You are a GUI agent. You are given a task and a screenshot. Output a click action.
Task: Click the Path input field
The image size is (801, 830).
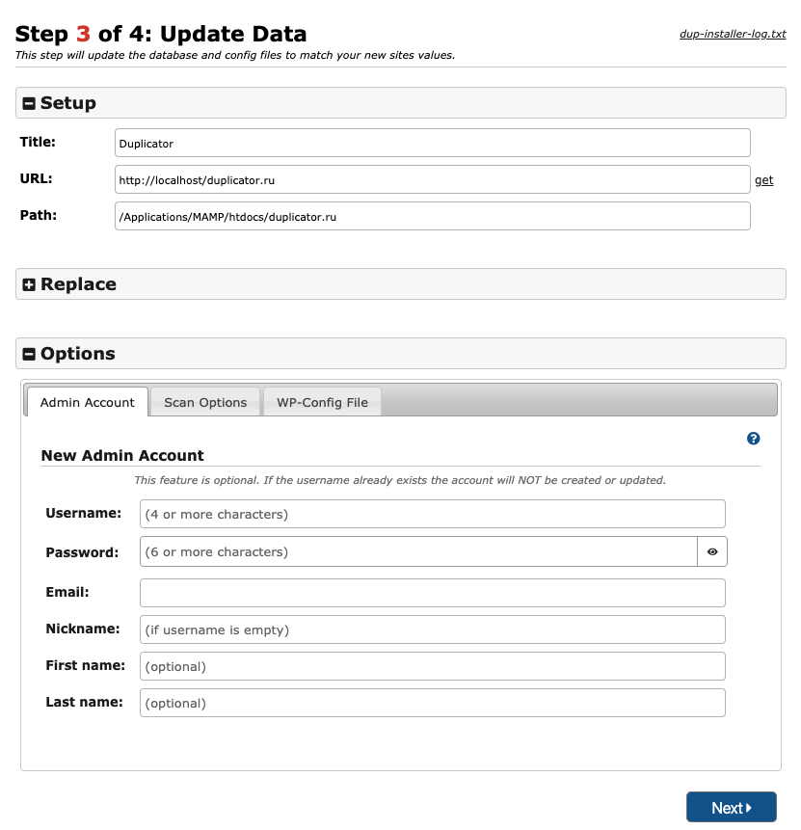pyautogui.click(x=432, y=217)
